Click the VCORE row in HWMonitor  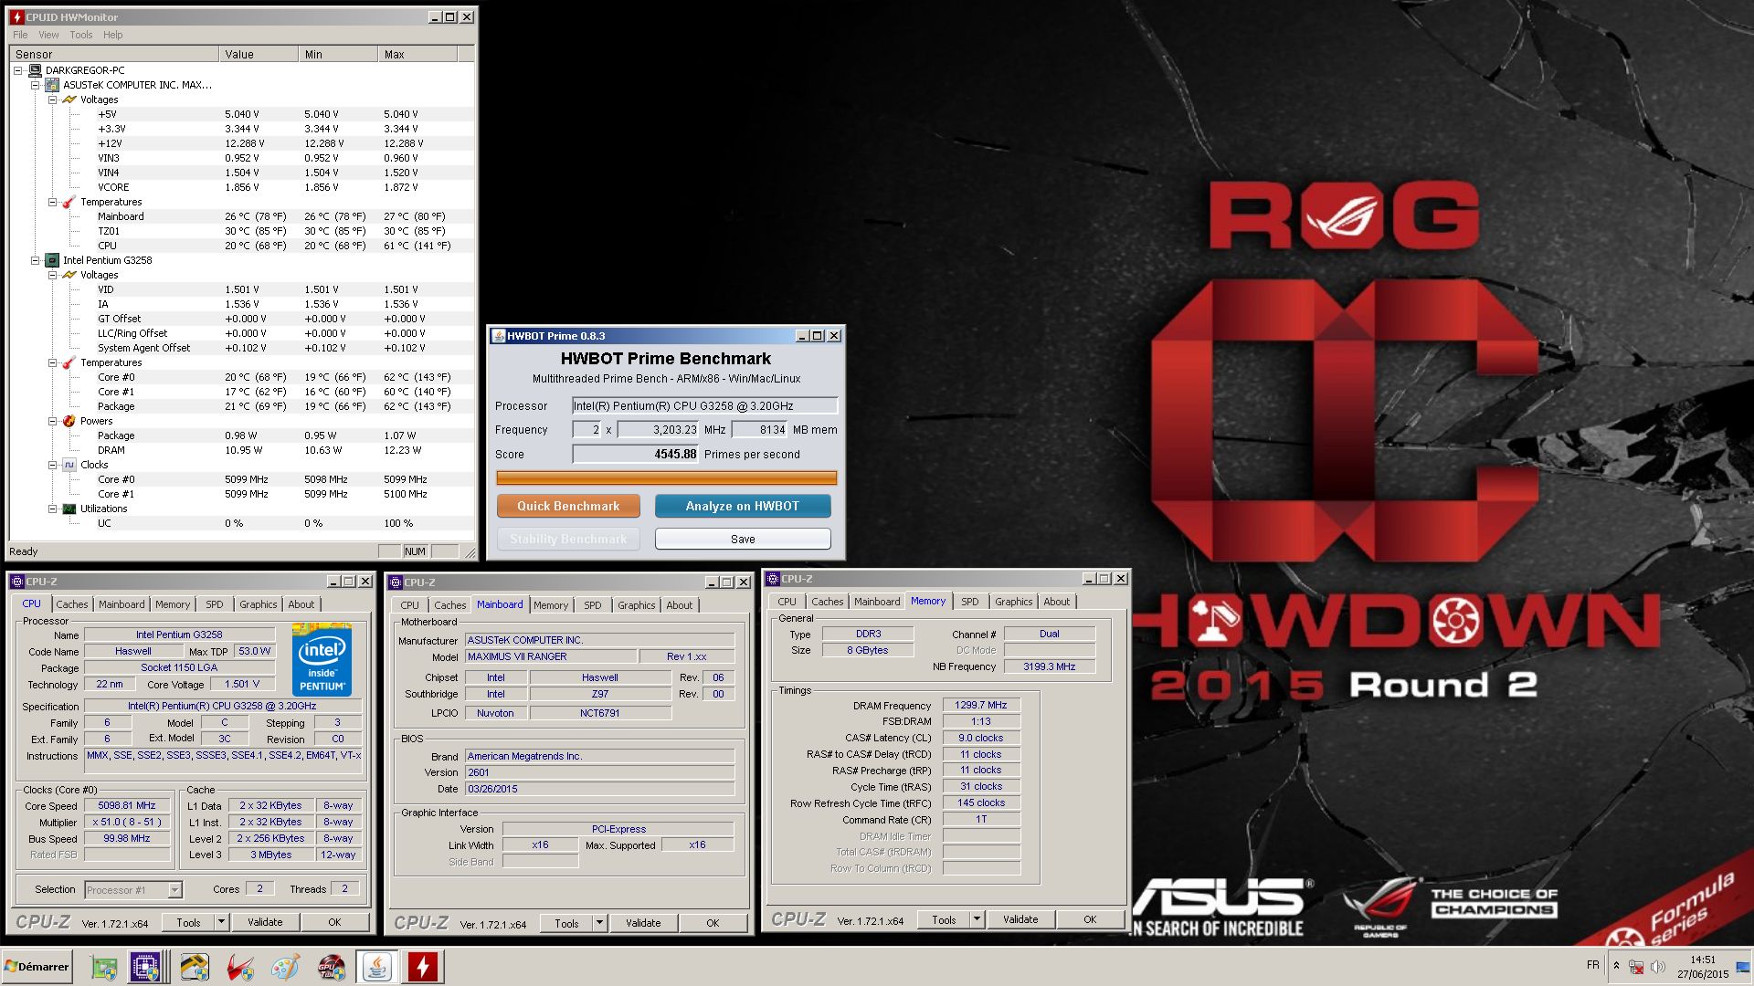coord(242,187)
